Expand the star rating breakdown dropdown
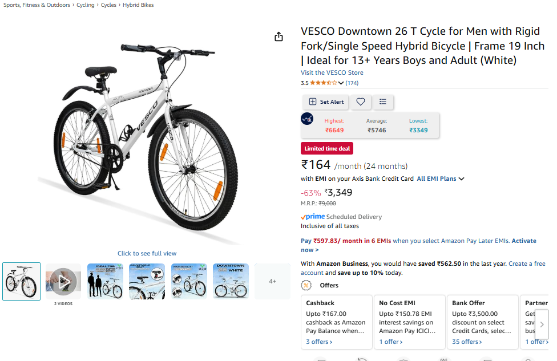 click(x=341, y=83)
